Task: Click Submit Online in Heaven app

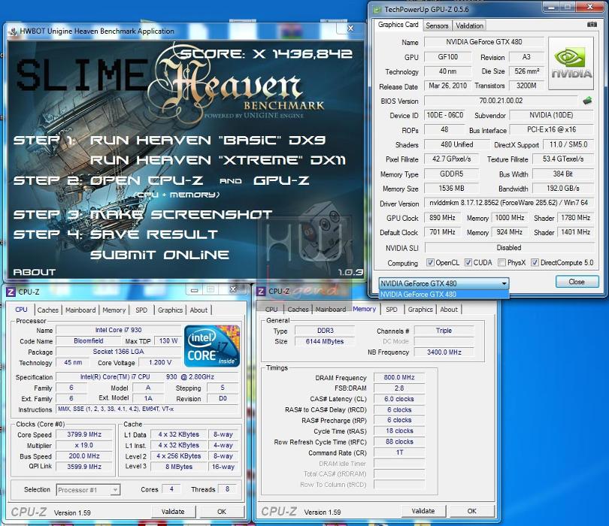Action: point(159,255)
